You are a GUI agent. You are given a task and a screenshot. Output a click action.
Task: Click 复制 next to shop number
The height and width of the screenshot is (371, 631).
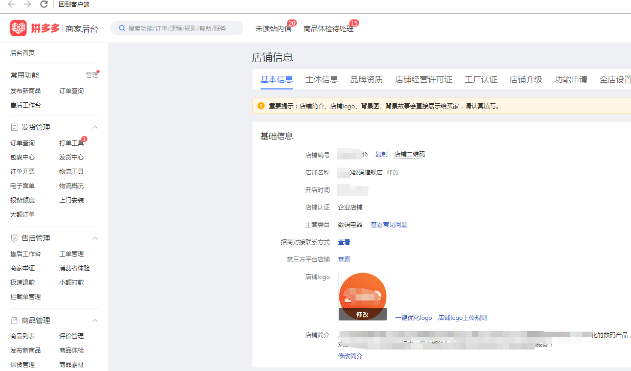[x=381, y=154]
